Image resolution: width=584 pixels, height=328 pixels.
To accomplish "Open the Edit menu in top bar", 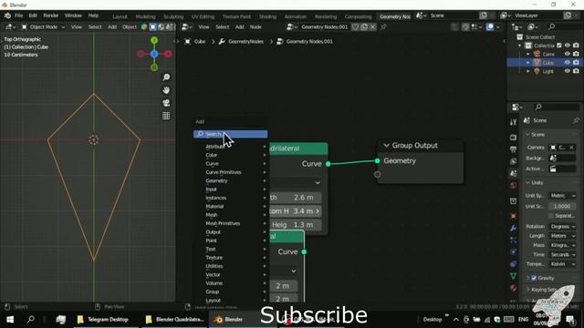I will (x=33, y=15).
